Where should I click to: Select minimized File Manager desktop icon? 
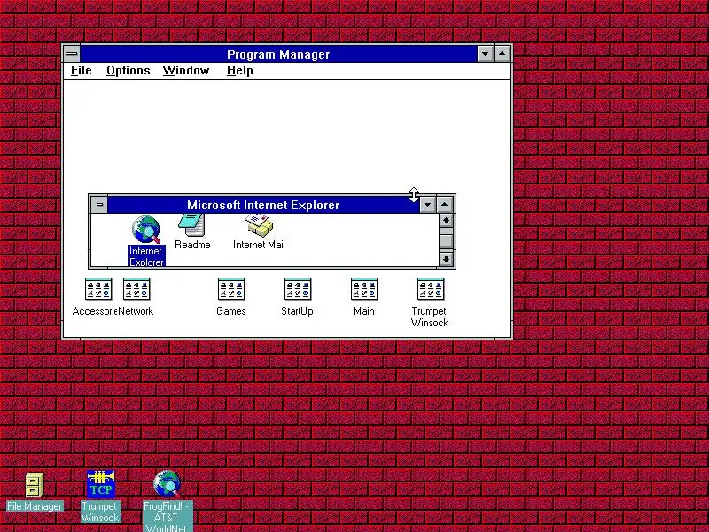[35, 484]
